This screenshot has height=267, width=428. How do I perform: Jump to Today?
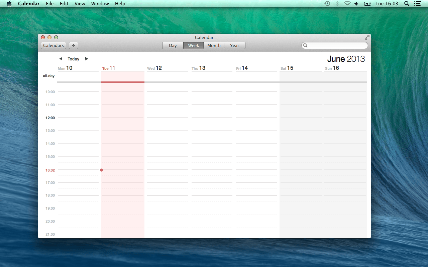tap(74, 59)
